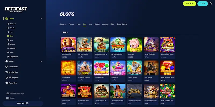Viewport: 215px width, 107px height.
Task: Click the Install BetBeast app icon
Action: (8, 93)
